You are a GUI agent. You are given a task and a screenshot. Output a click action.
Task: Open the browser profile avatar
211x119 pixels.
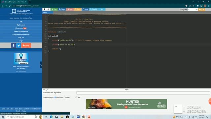pyautogui.click(x=205, y=6)
